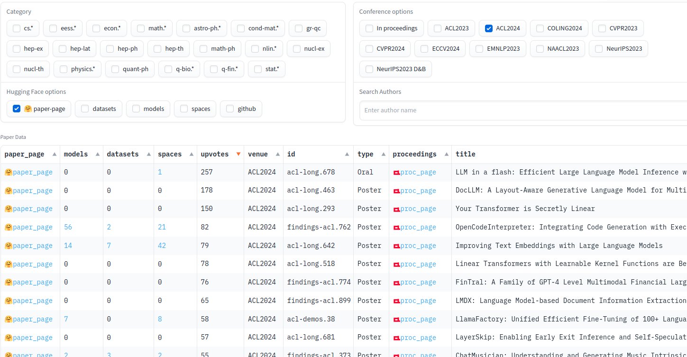Tick the EMNLP2023 checkbox

[479, 49]
